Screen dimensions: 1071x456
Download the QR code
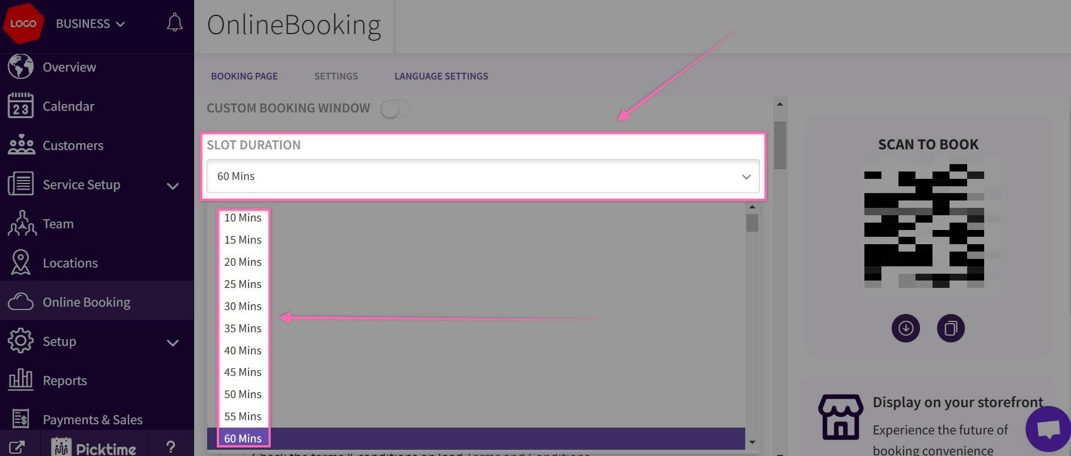(x=905, y=328)
